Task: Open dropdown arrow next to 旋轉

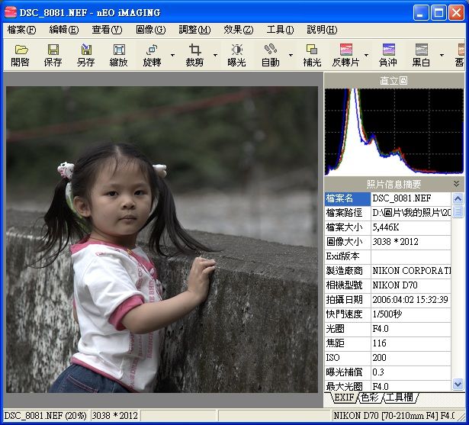Action: (172, 56)
